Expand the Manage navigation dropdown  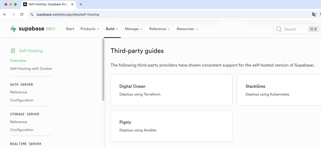point(134,29)
